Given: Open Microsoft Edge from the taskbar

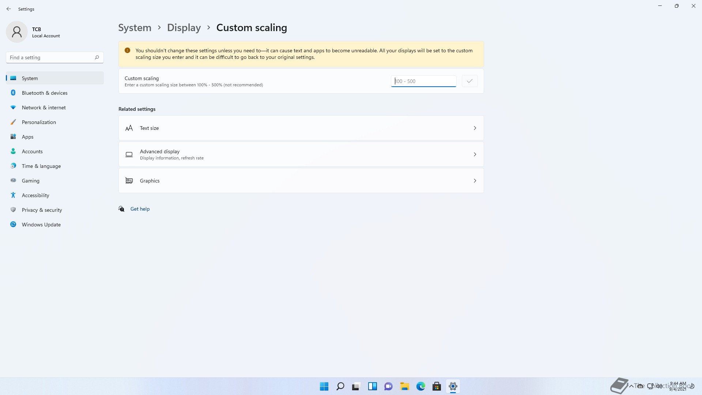Looking at the screenshot, I should pos(420,386).
